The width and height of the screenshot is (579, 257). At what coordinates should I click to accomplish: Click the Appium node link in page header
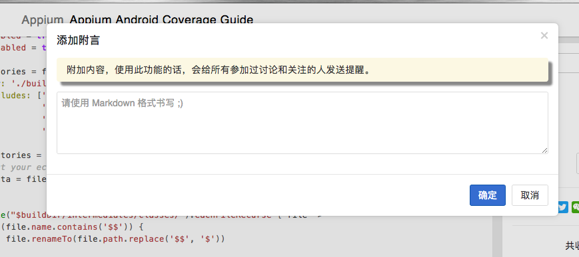coord(43,20)
